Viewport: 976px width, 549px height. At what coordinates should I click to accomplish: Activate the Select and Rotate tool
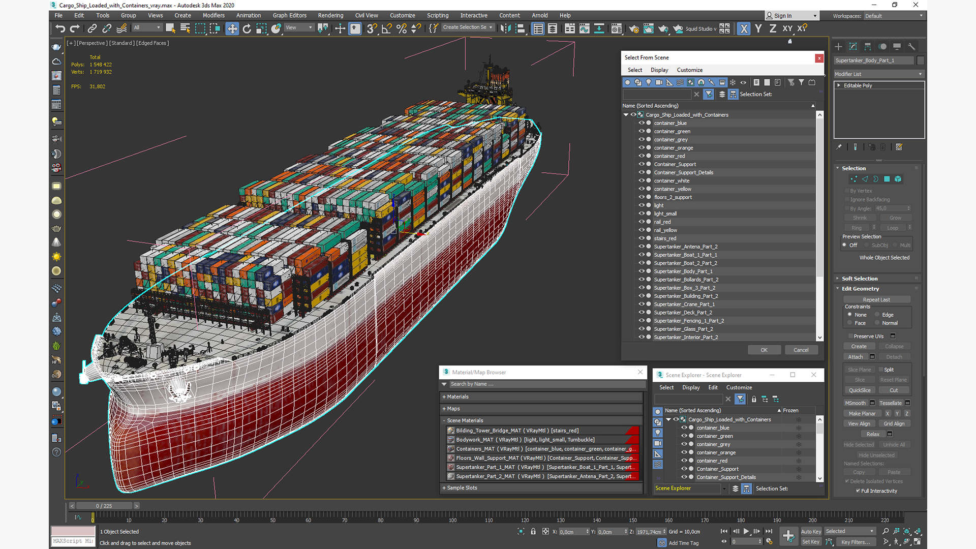tap(247, 28)
